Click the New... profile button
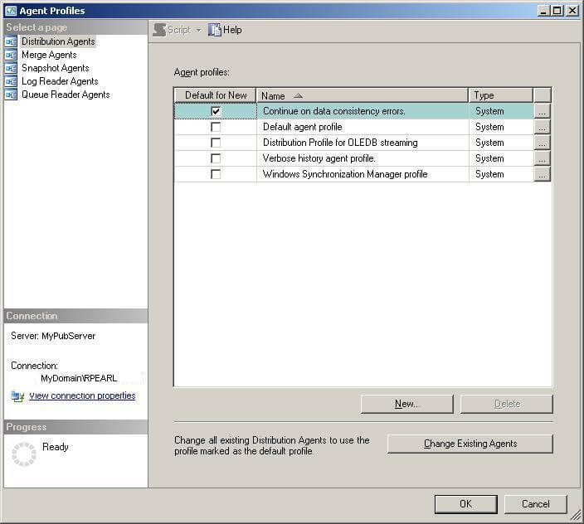 [x=406, y=404]
